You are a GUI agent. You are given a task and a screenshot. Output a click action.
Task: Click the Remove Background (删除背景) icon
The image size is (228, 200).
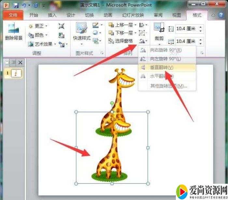pyautogui.click(x=14, y=32)
